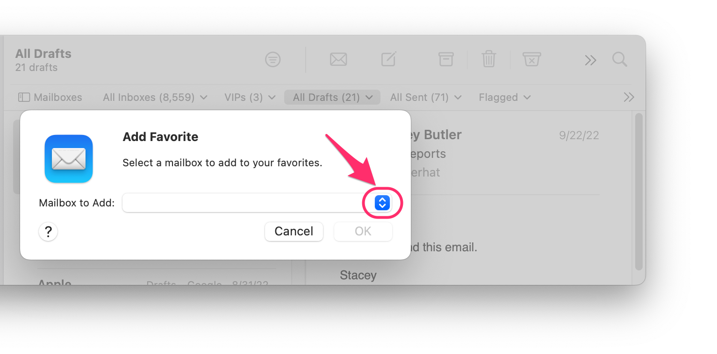The image size is (717, 354).
Task: Select the All Drafts favorite
Action: click(x=332, y=97)
